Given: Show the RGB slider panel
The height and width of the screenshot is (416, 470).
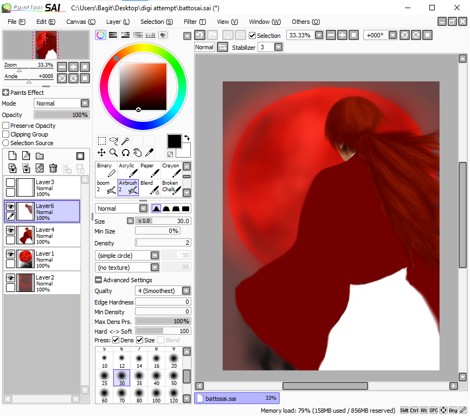Looking at the screenshot, I should pos(113,35).
